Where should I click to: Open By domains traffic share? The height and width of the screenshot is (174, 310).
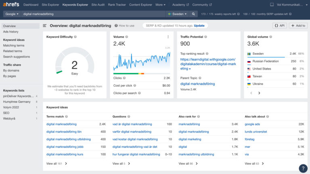[11, 70]
